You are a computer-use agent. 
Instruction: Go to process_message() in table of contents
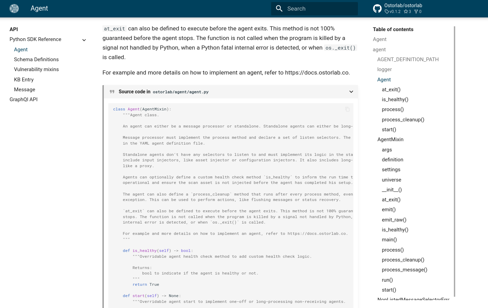point(405,270)
